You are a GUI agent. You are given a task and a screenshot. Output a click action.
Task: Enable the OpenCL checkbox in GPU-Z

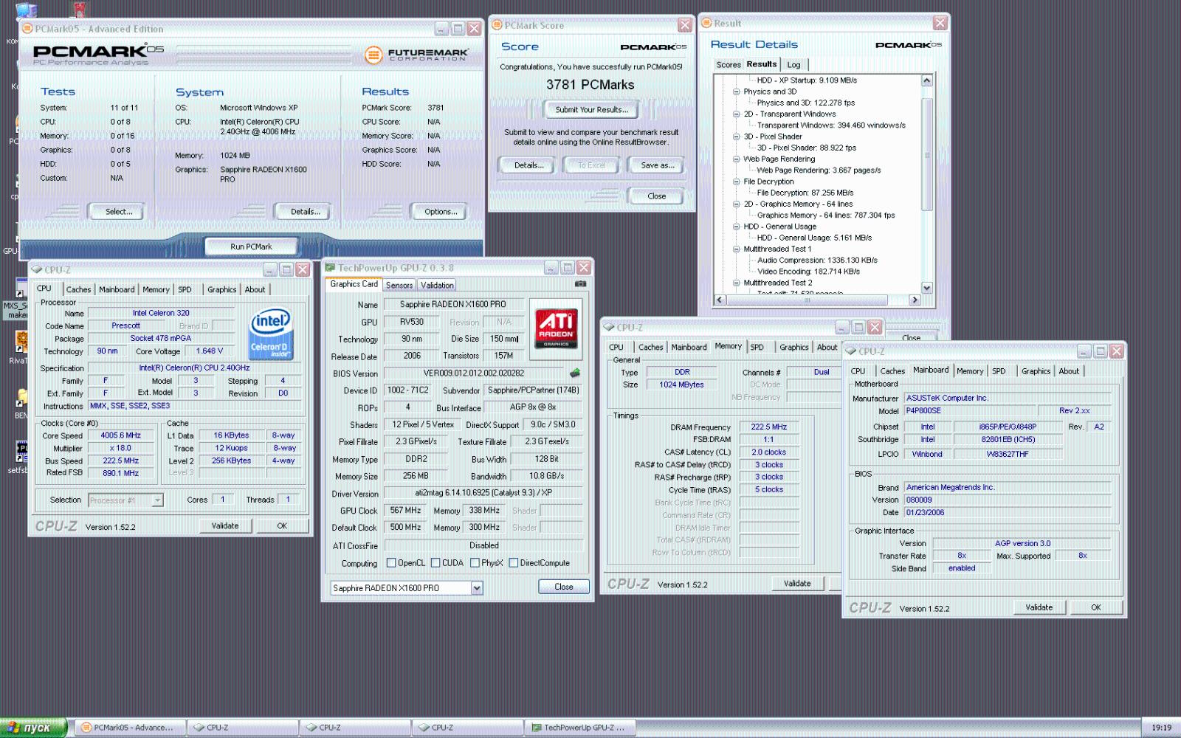point(391,563)
